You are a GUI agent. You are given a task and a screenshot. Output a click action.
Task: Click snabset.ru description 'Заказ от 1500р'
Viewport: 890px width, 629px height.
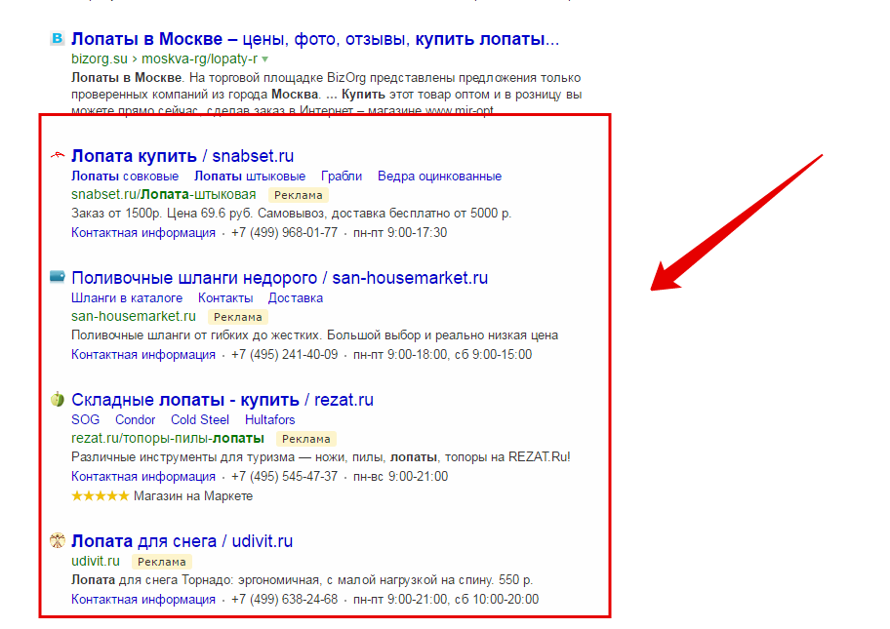tap(114, 214)
